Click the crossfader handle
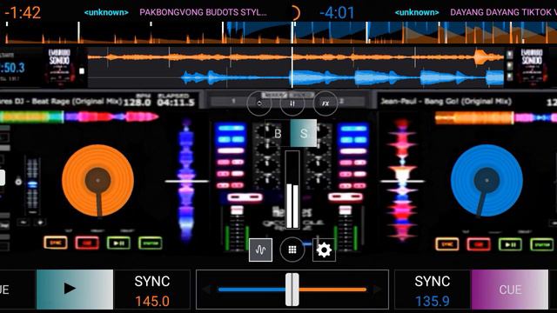557x313 pixels. (292, 290)
